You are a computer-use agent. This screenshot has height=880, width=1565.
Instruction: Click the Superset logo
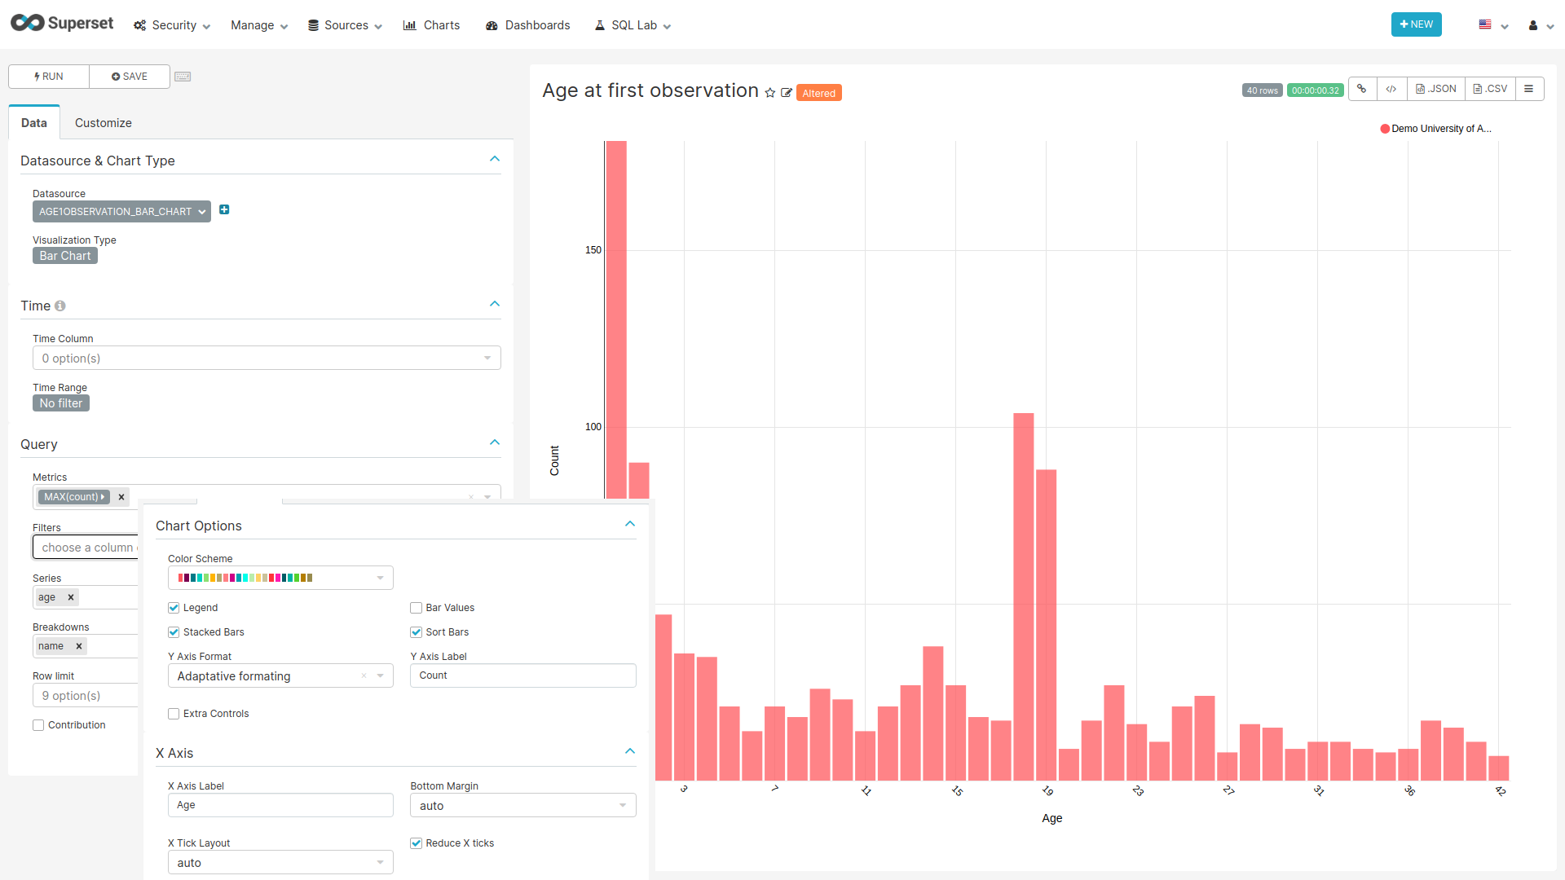62,24
